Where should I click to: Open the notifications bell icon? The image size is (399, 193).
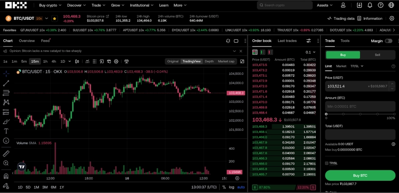click(370, 5)
